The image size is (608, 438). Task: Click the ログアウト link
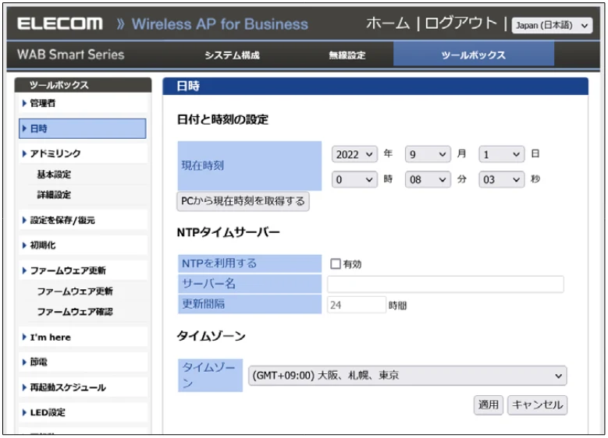pos(460,23)
